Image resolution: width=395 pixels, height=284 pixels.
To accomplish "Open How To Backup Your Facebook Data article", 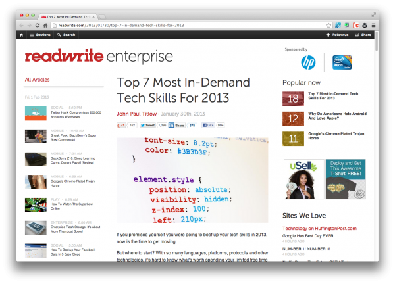I will click(73, 252).
